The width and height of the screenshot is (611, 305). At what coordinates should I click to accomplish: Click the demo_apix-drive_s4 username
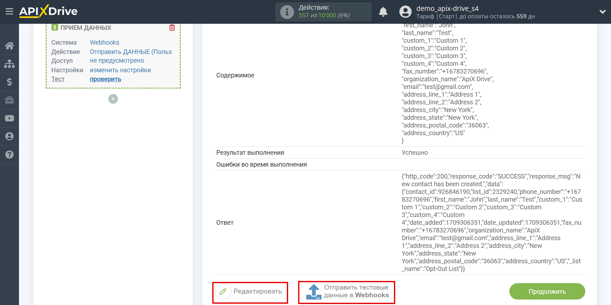pyautogui.click(x=447, y=8)
